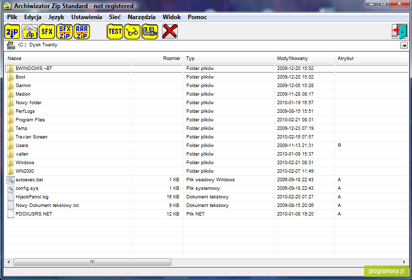Open the Narzędzia menu
Viewport: 412px width, 280px height.
click(x=141, y=17)
